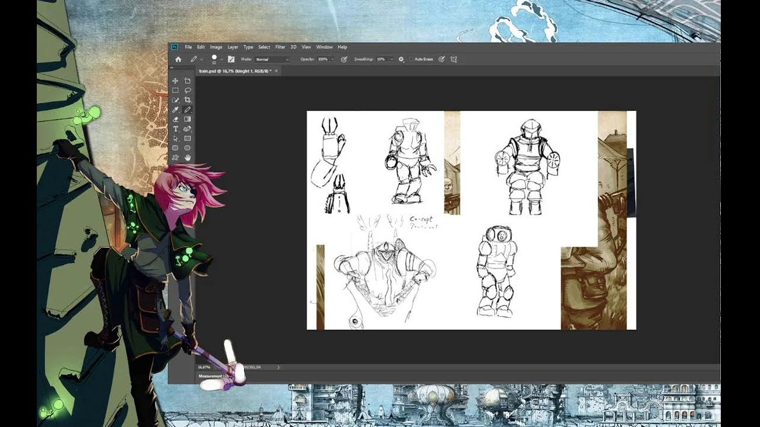Activate the Eyedropper tool
The image size is (760, 427).
point(175,110)
